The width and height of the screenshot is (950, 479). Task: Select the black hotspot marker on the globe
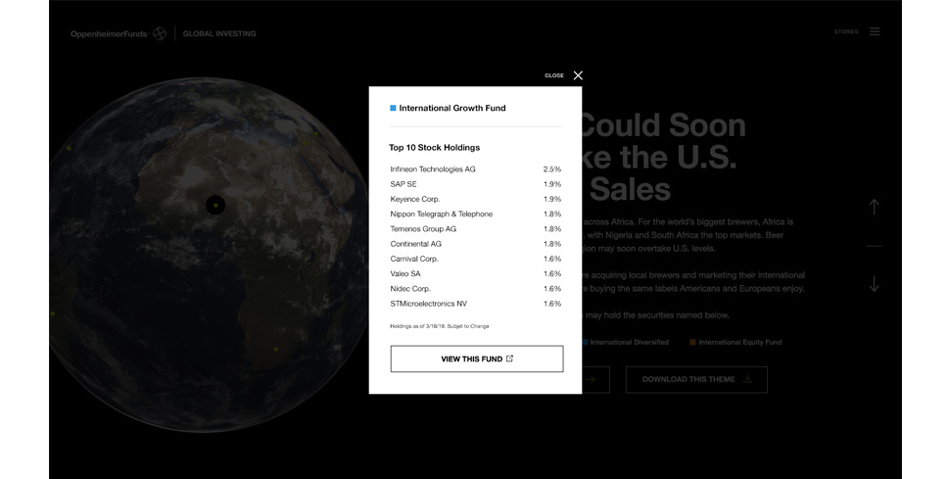[x=215, y=205]
